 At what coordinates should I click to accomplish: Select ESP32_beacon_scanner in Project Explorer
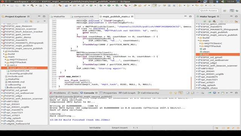tap(21, 29)
